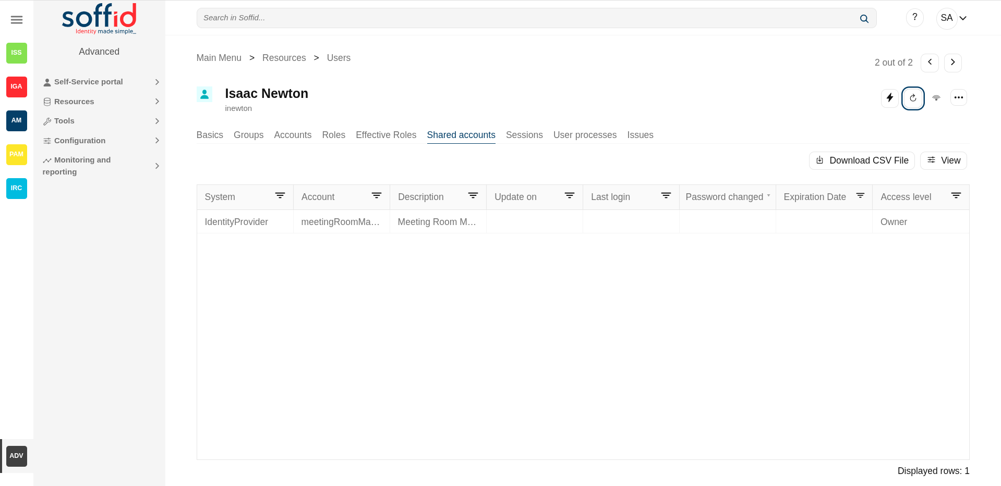This screenshot has height=486, width=1001.
Task: Go to Main Menu breadcrumb
Action: click(219, 58)
